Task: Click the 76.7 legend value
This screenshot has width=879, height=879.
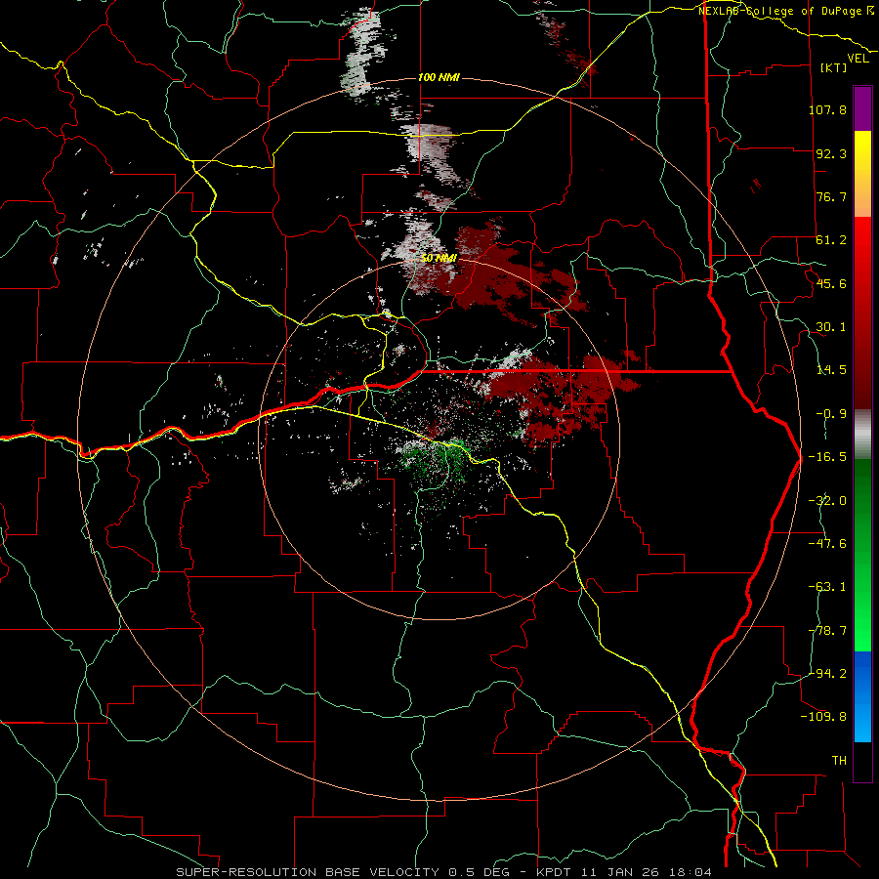Action: [831, 196]
